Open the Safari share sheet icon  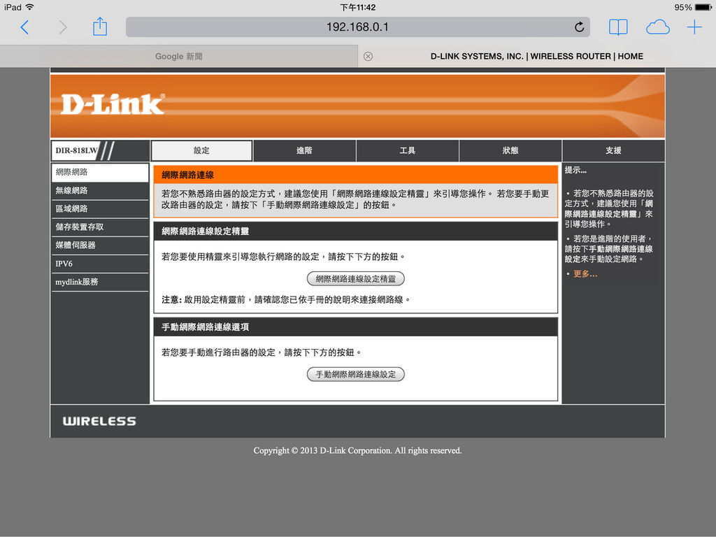[x=100, y=27]
